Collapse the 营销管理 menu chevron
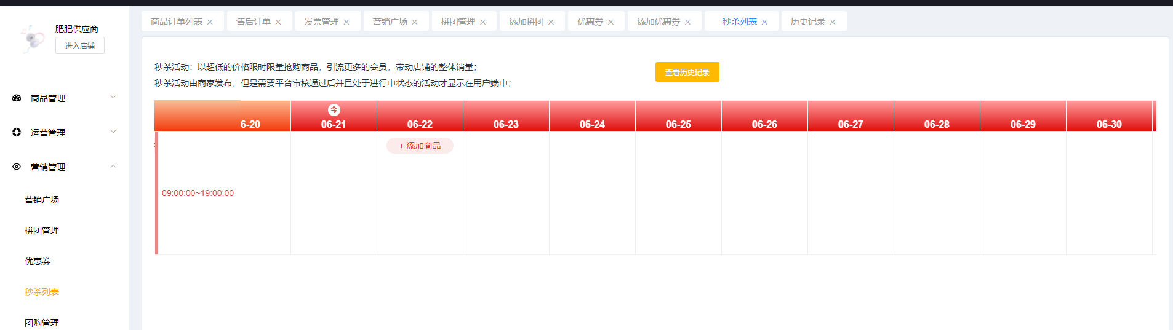1173x330 pixels. pyautogui.click(x=113, y=167)
